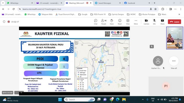Image resolution: width=184 pixels, height=103 pixels.
Task: Toggle the browser side panel
Action: click(x=170, y=9)
